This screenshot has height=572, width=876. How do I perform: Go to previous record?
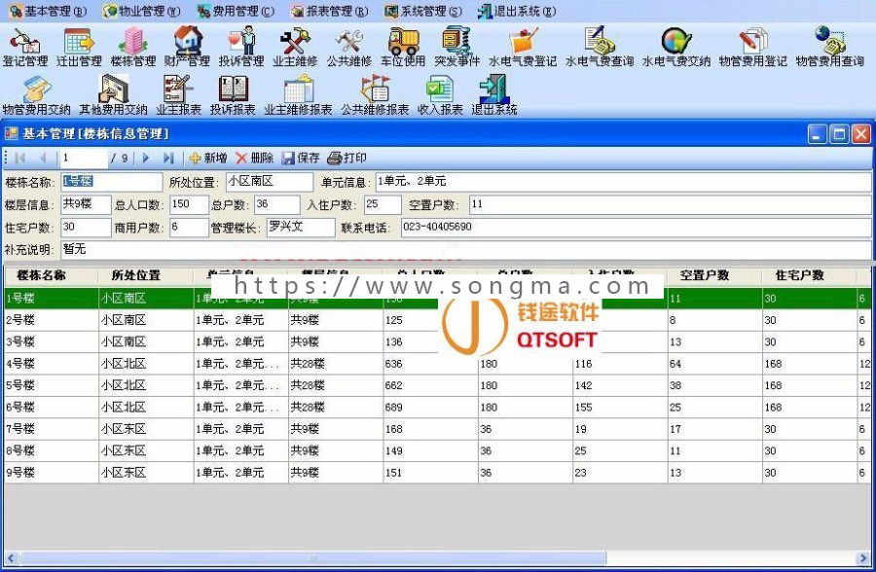43,159
